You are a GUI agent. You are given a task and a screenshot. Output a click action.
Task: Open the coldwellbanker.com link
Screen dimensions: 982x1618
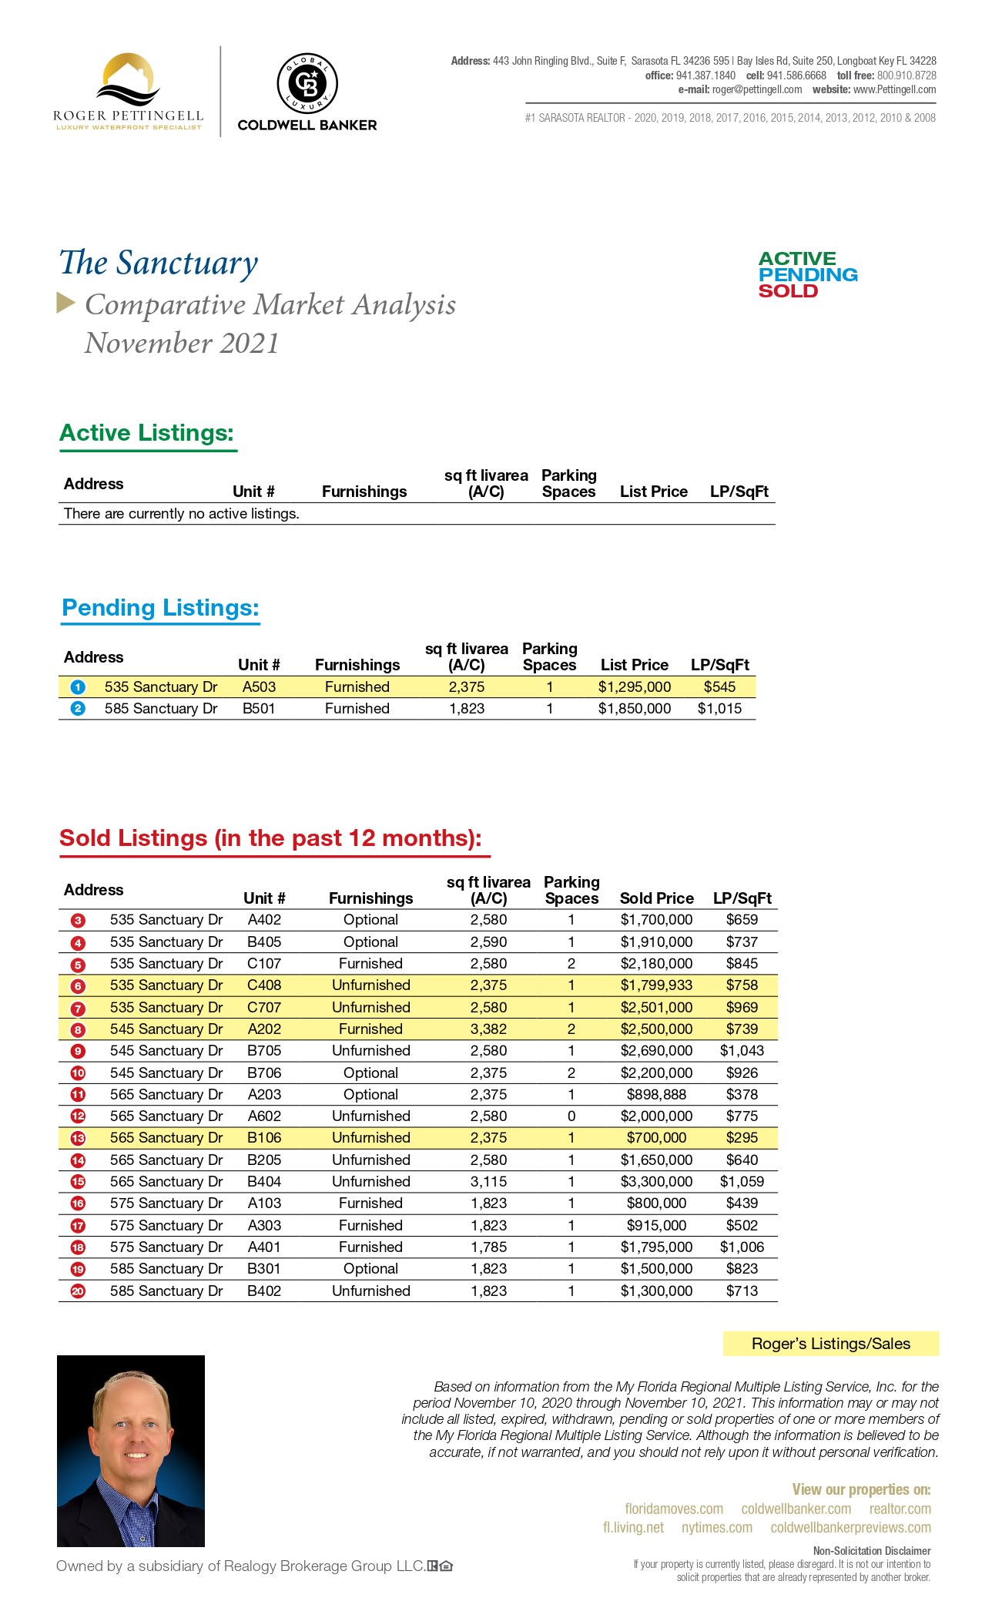[796, 1509]
